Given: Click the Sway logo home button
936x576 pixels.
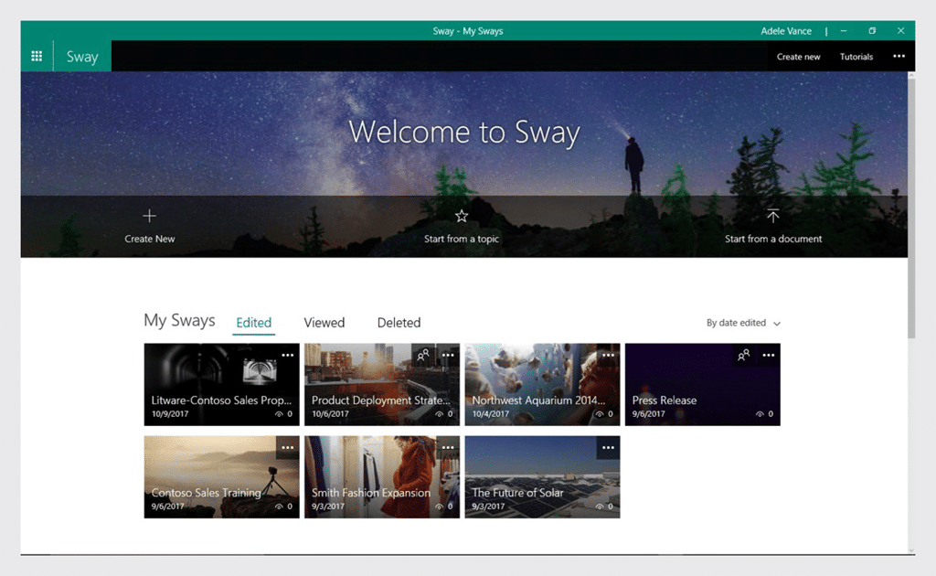Looking at the screenshot, I should pyautogui.click(x=82, y=56).
